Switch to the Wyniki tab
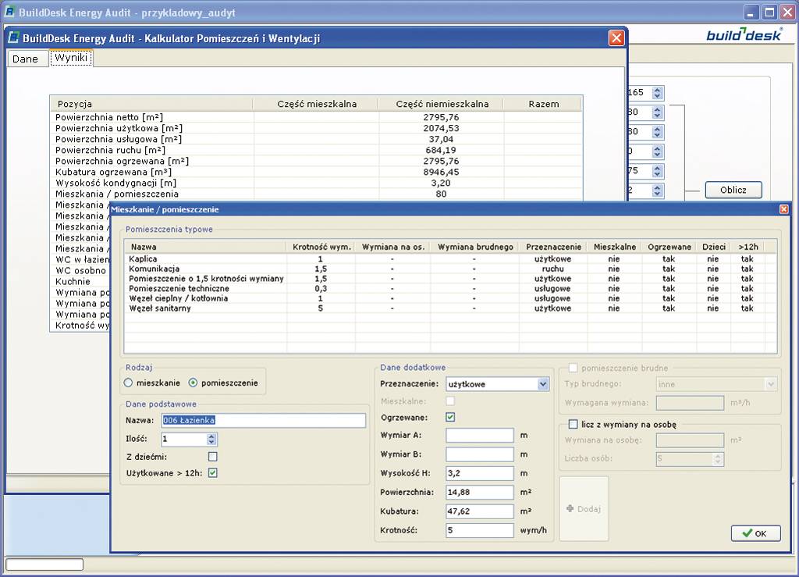 tap(71, 58)
